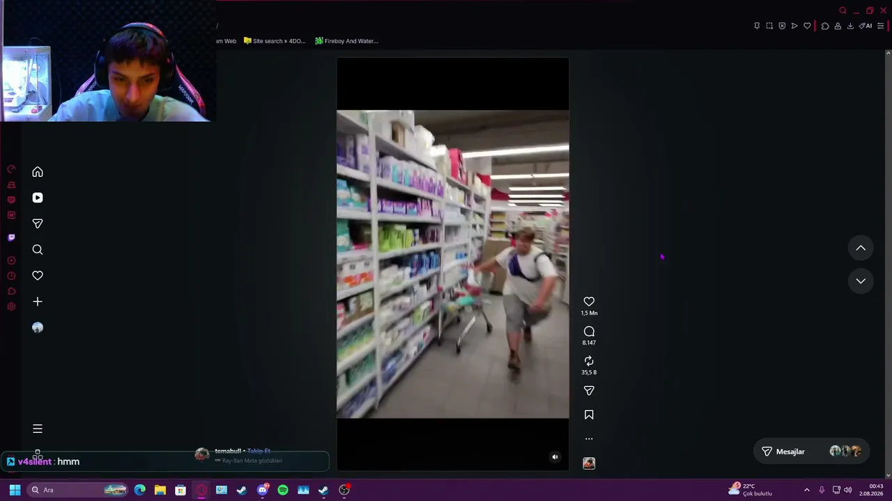Screen dimensions: 892x501
Task: Bookmark this page with the toolbar heart
Action: 807,26
